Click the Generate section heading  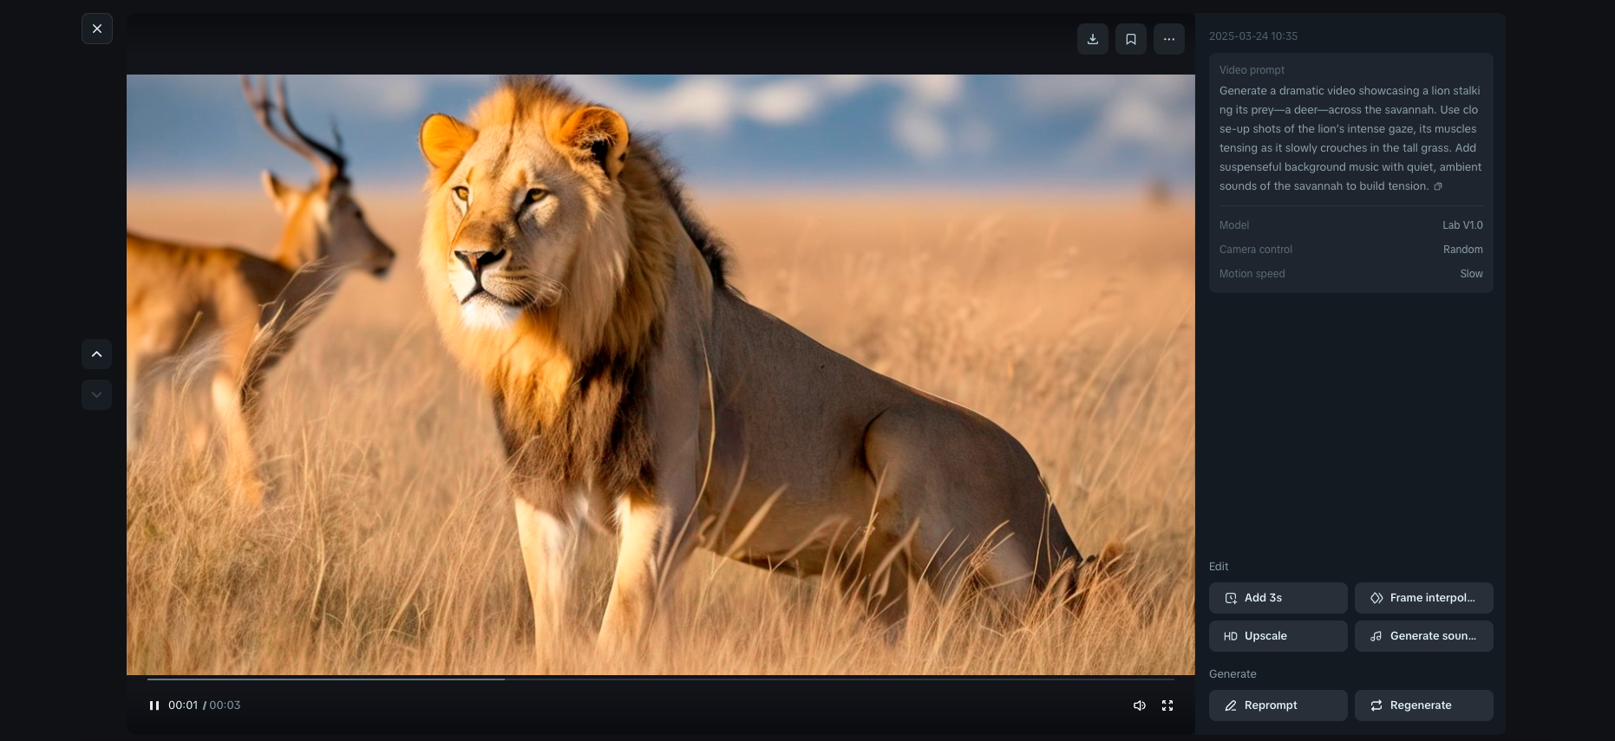[1232, 674]
